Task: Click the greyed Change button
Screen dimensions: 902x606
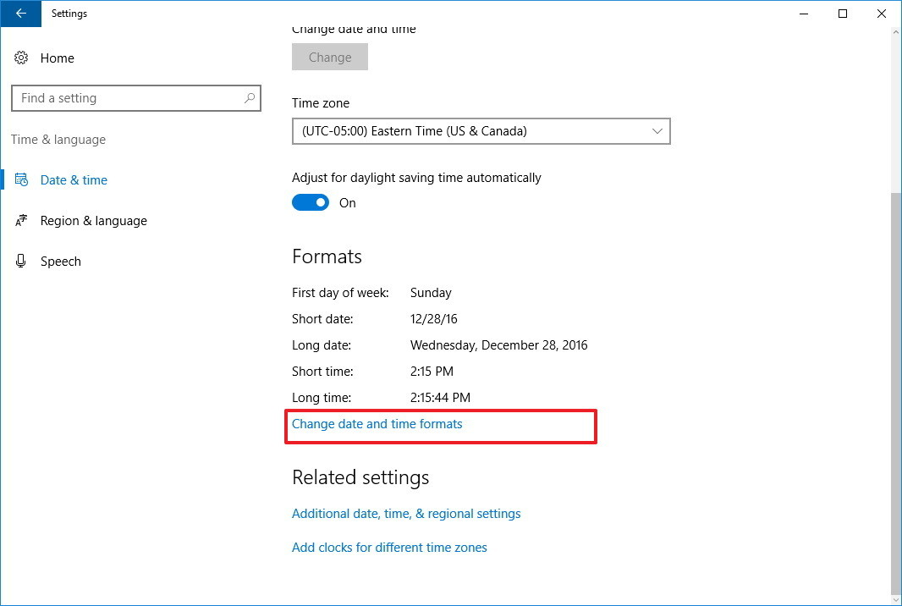Action: point(330,57)
